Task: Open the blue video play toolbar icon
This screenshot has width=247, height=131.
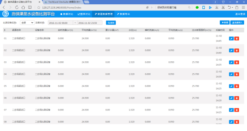Action: pyautogui.click(x=210, y=7)
